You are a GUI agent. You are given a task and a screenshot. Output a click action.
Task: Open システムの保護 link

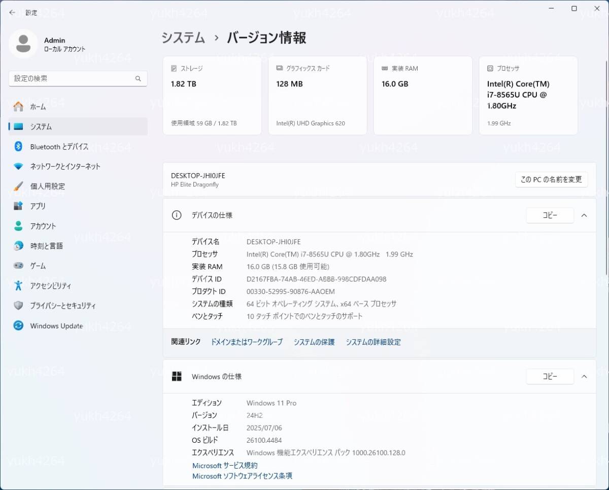click(314, 342)
